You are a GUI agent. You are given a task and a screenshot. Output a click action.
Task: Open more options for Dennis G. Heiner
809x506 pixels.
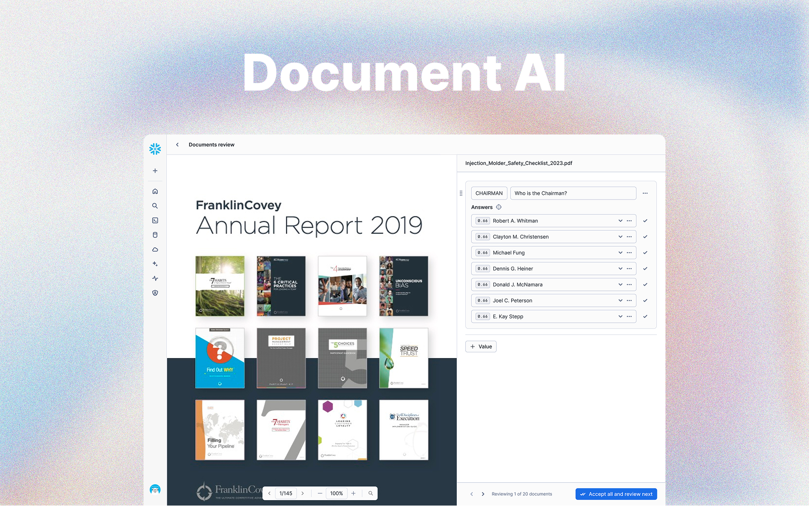(629, 269)
